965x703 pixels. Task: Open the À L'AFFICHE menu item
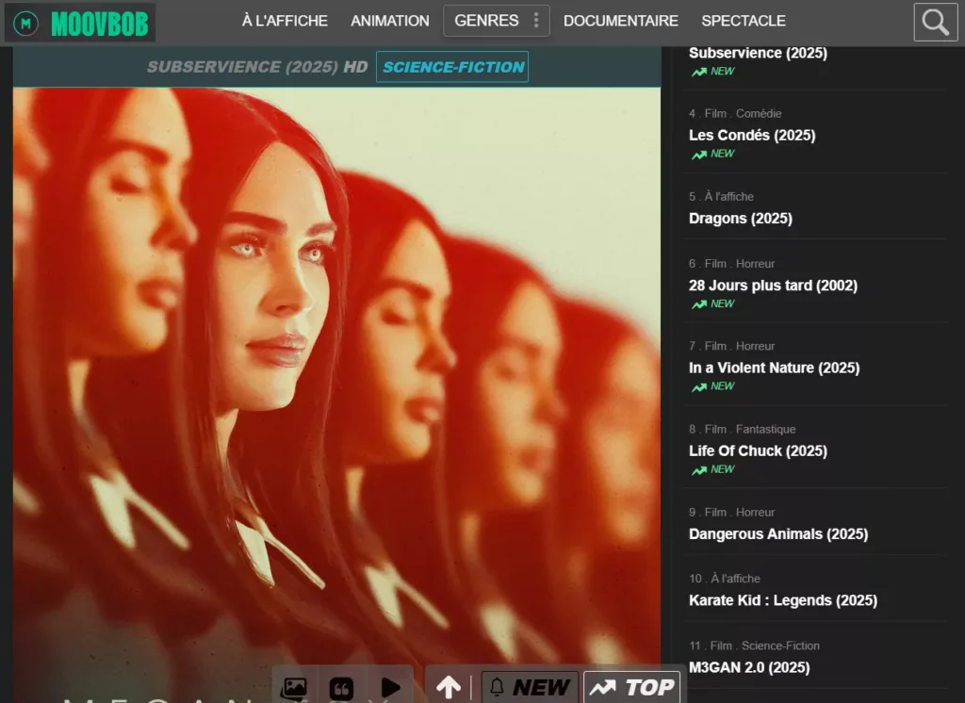[285, 21]
